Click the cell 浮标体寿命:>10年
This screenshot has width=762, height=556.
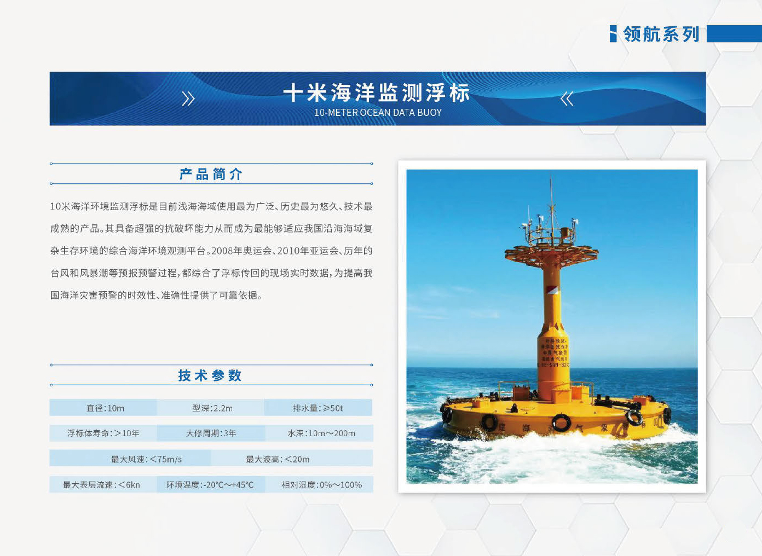(x=103, y=433)
